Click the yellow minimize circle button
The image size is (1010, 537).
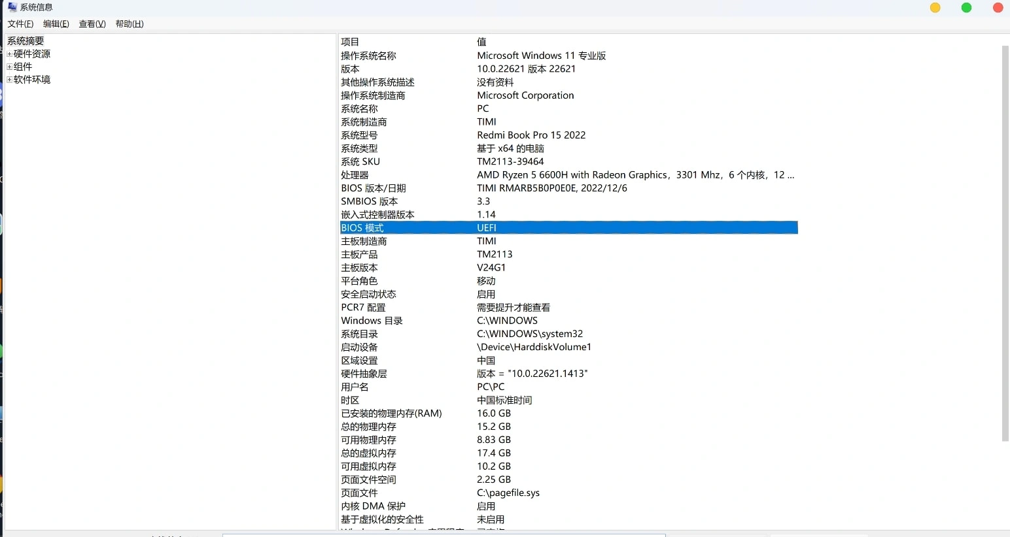[935, 8]
